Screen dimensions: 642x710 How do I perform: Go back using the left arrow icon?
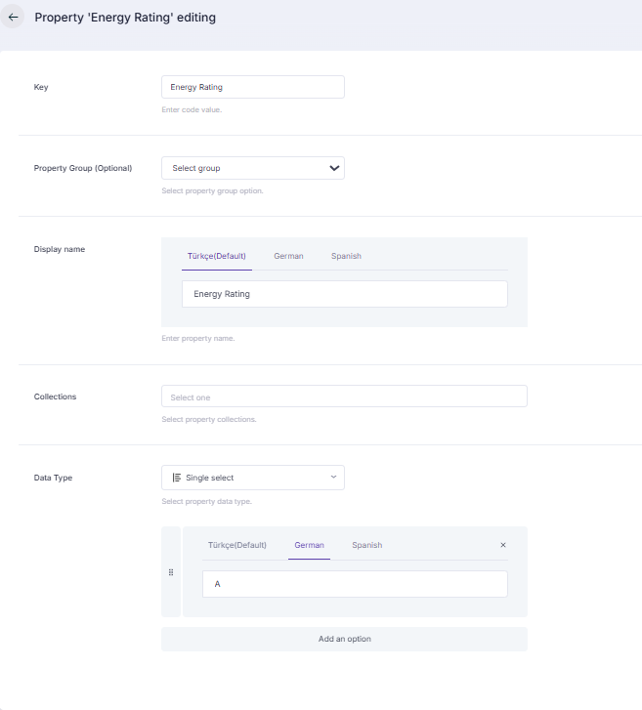tap(13, 18)
